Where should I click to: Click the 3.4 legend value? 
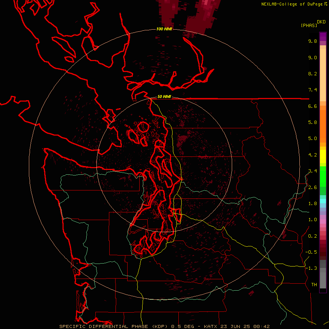pos(313,171)
